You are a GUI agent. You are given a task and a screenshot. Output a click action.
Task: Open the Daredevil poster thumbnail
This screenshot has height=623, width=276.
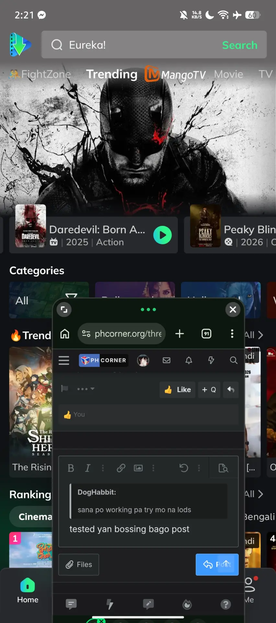(30, 226)
